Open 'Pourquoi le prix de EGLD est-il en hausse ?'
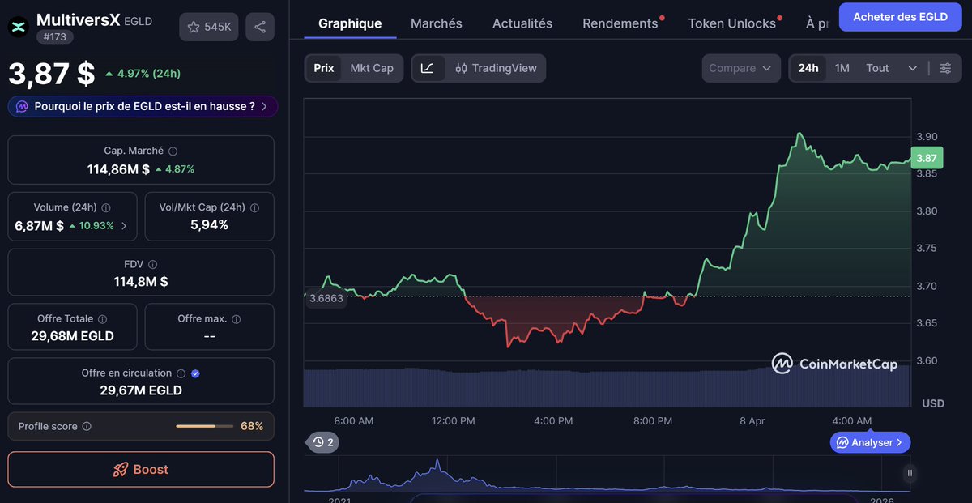This screenshot has width=972, height=503. 143,106
